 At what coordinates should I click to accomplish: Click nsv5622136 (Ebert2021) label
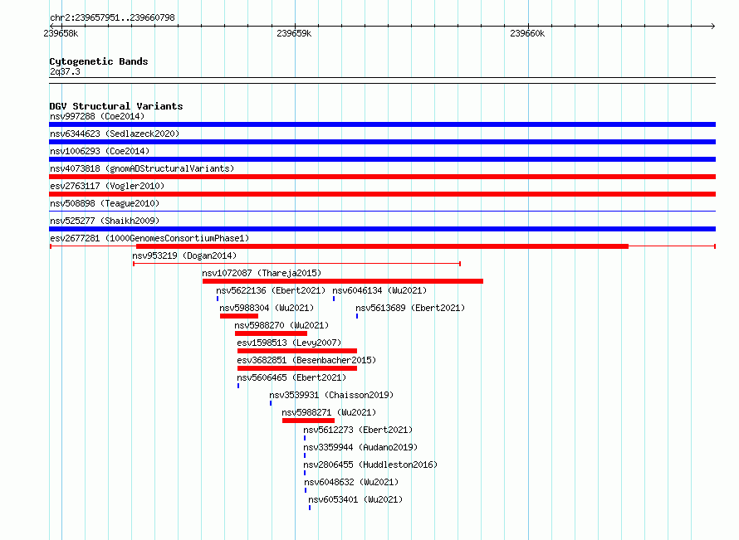(271, 290)
